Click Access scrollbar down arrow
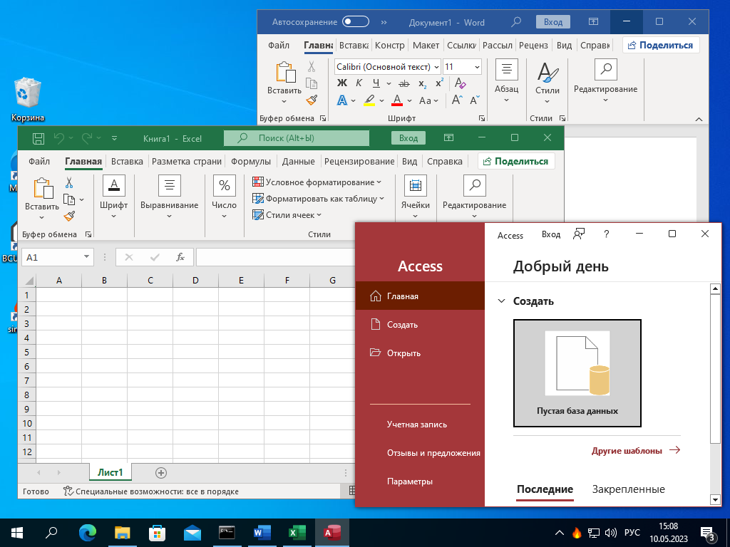The height and width of the screenshot is (547, 730). click(x=715, y=500)
